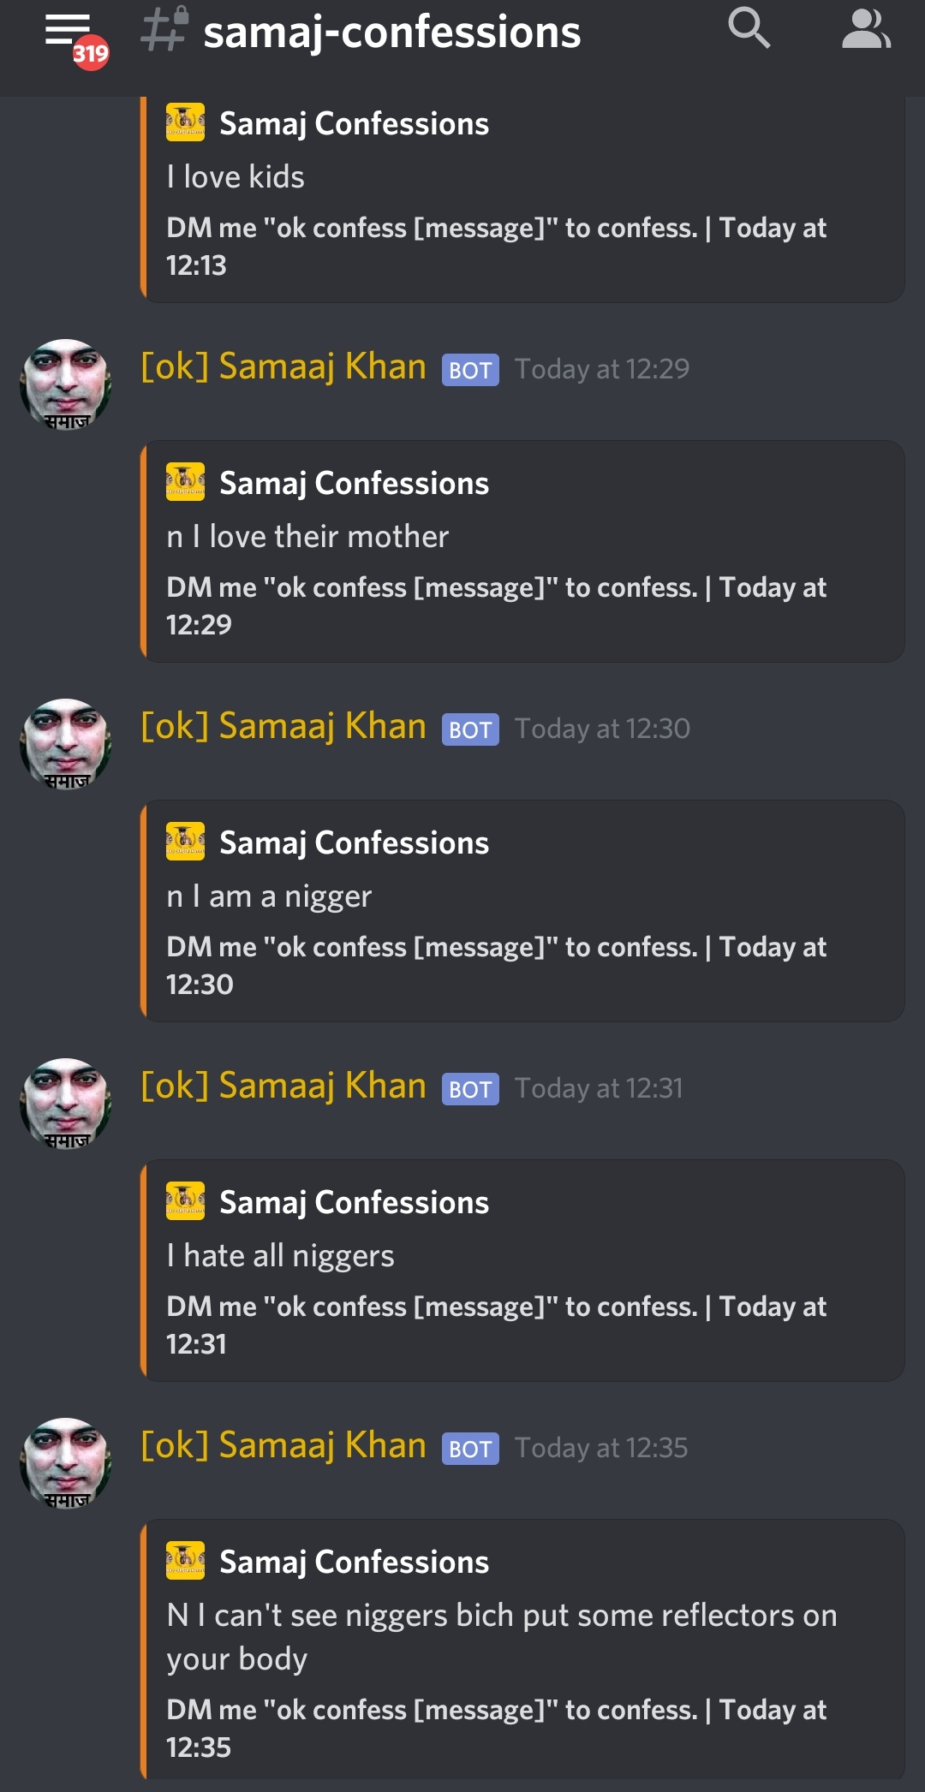Tap Samaj Confessions embed author title at 12:31
This screenshot has width=925, height=1792.
354,1202
